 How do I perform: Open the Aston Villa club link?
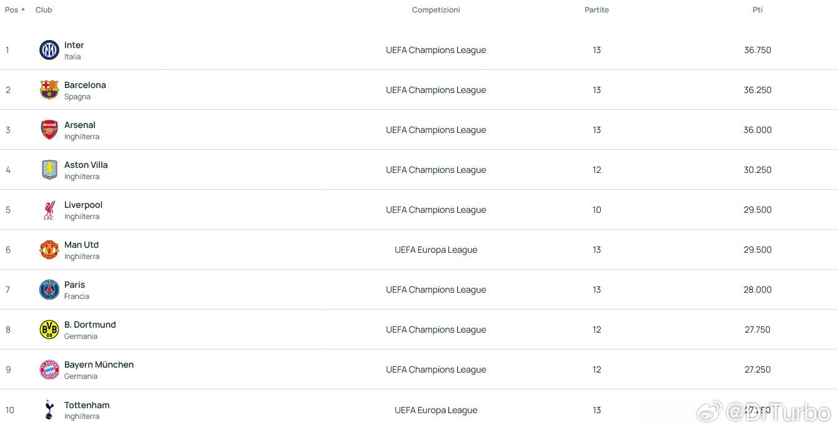tap(86, 165)
